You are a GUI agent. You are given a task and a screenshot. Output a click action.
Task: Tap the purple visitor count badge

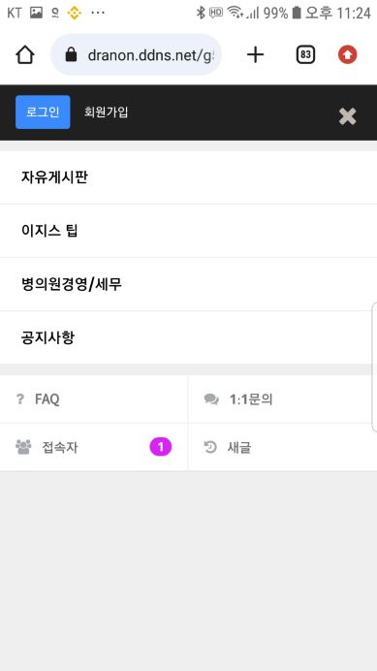161,447
